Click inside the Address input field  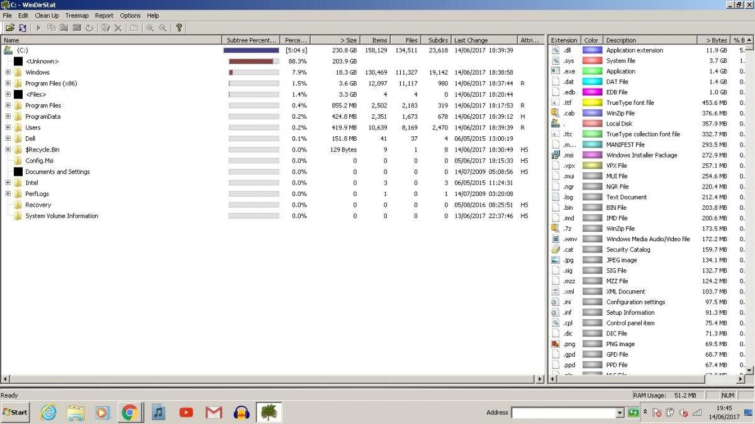tap(564, 413)
